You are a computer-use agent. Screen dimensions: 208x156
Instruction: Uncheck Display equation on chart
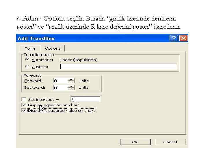pos(24,105)
